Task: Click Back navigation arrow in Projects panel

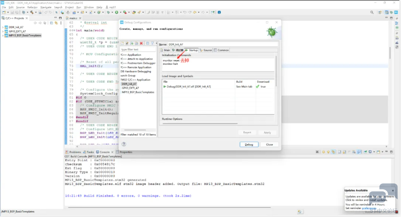Action: 35,23
